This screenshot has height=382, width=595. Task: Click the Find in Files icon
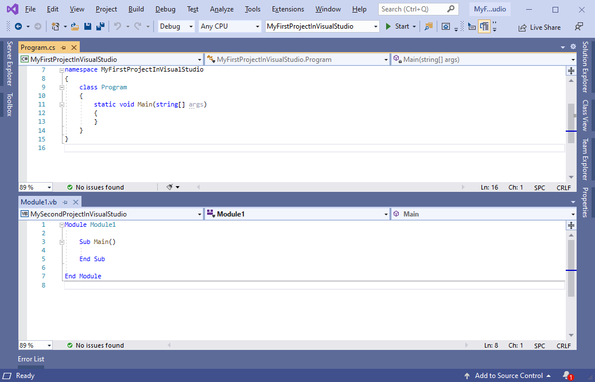pos(429,26)
